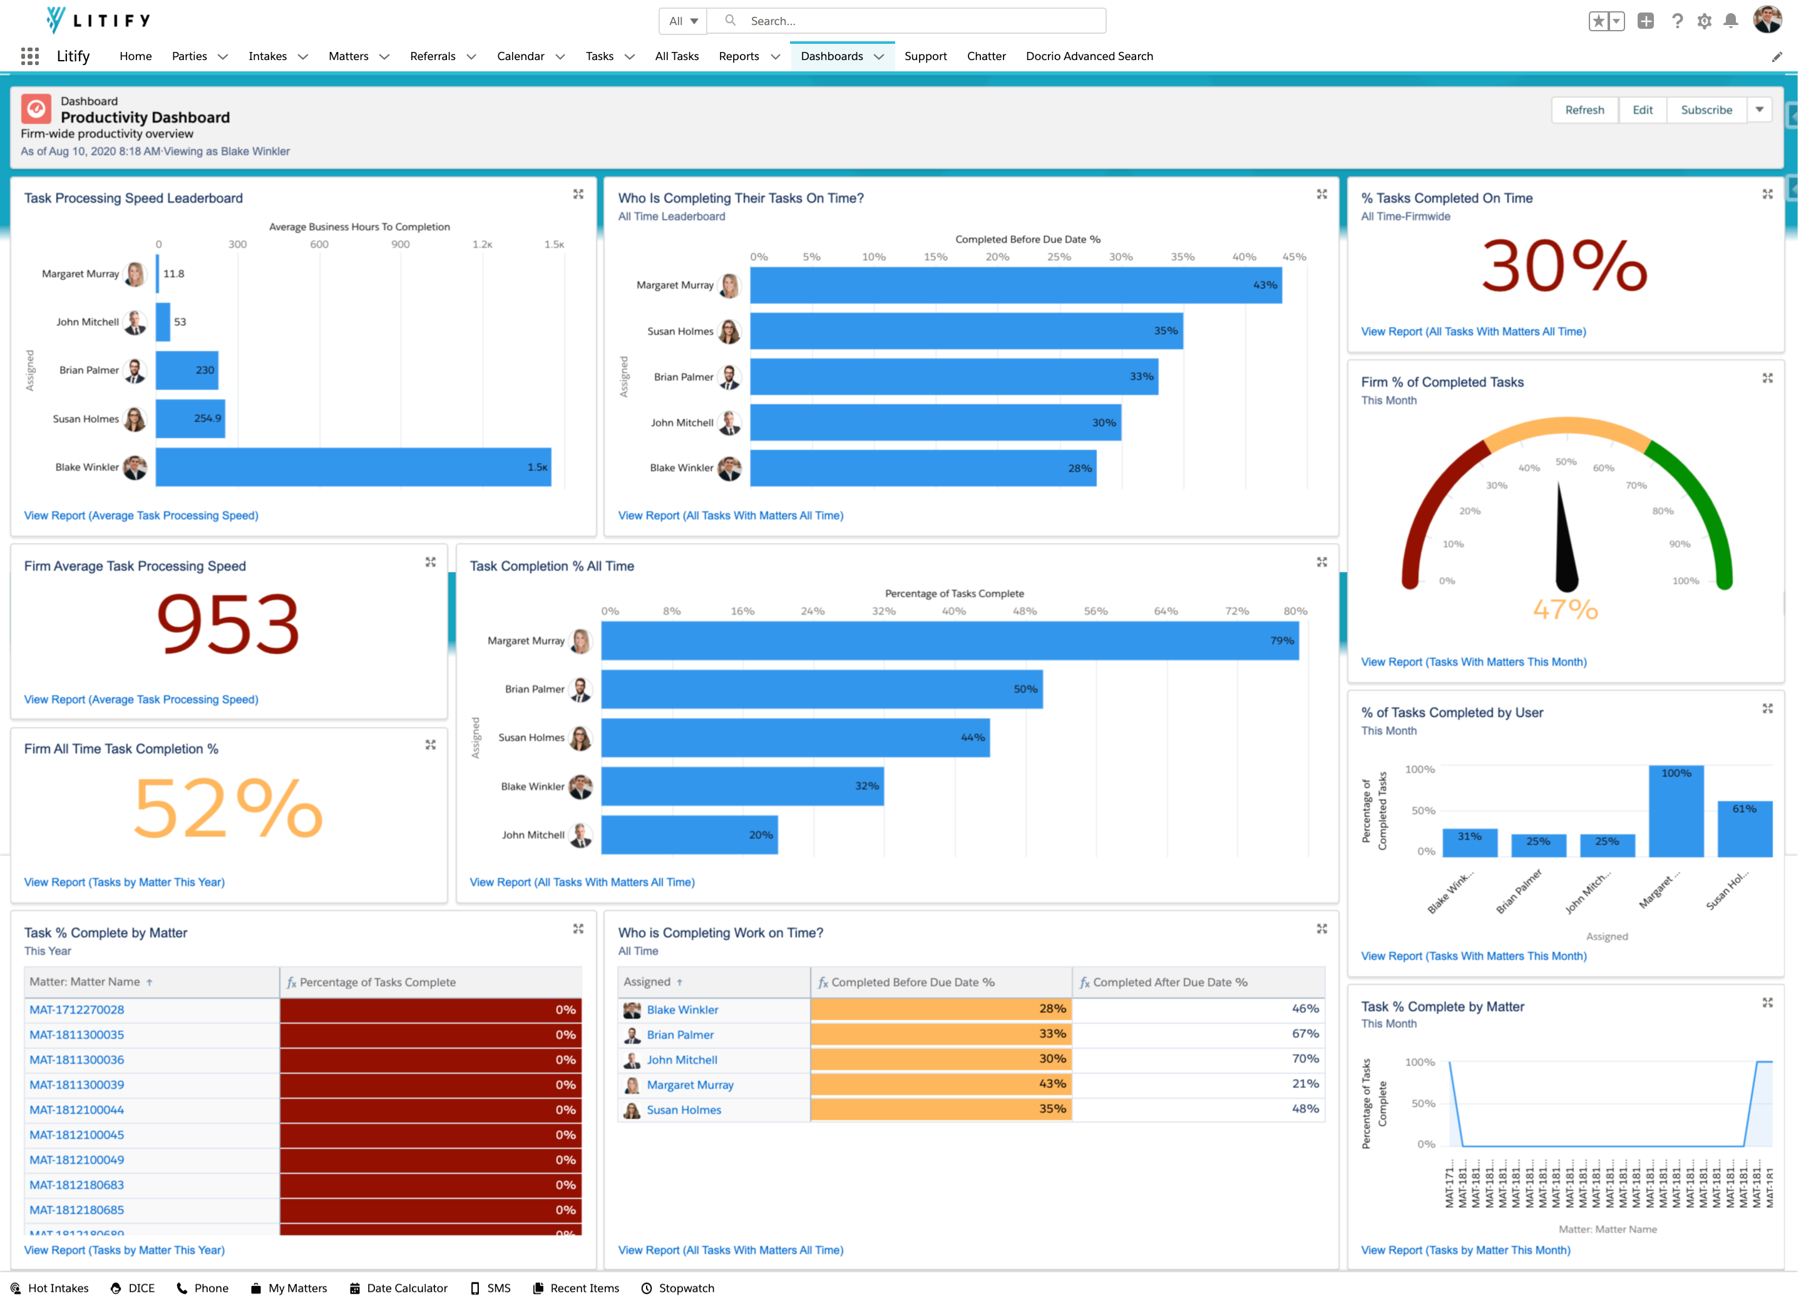Open the global actions plus icon
The image size is (1801, 1306).
1645,21
